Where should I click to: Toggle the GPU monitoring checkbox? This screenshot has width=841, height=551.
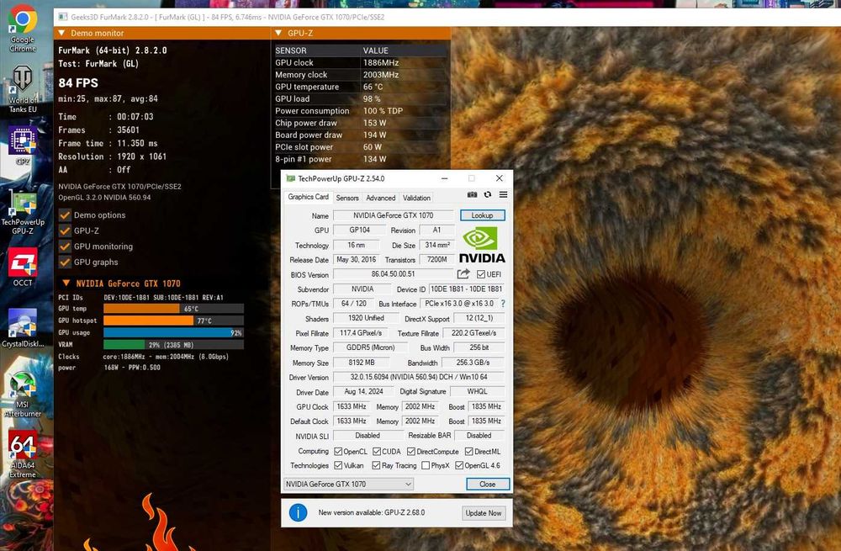click(x=65, y=246)
